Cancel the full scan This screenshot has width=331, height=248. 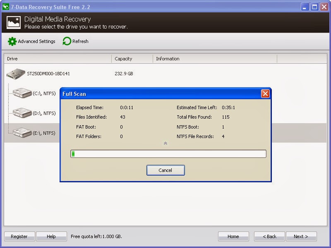tap(165, 170)
